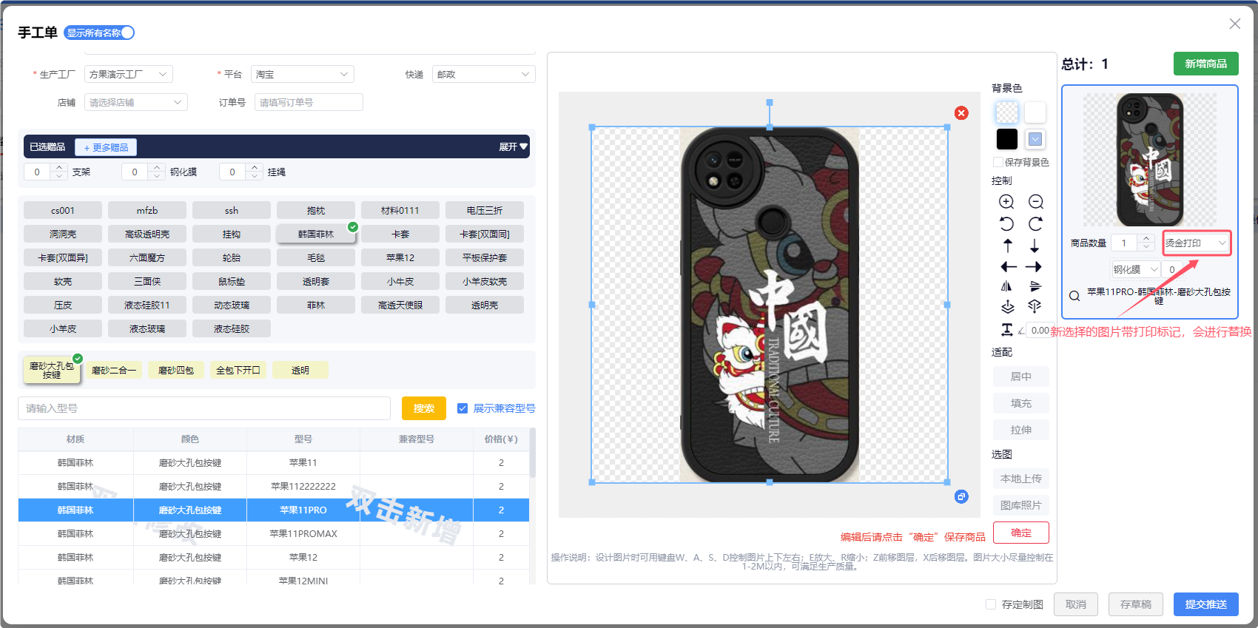Click 图库照片 button
The width and height of the screenshot is (1258, 628).
pos(1021,505)
